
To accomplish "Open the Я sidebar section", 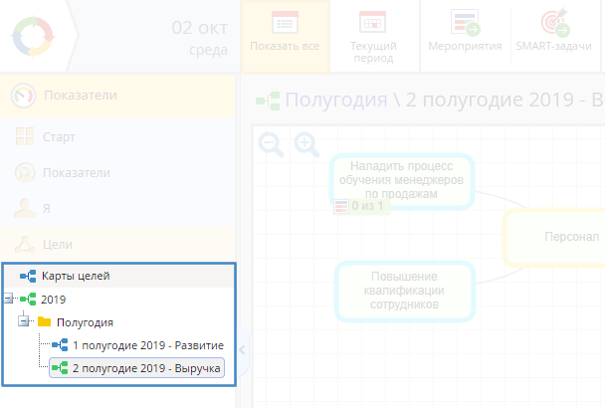I will click(48, 208).
